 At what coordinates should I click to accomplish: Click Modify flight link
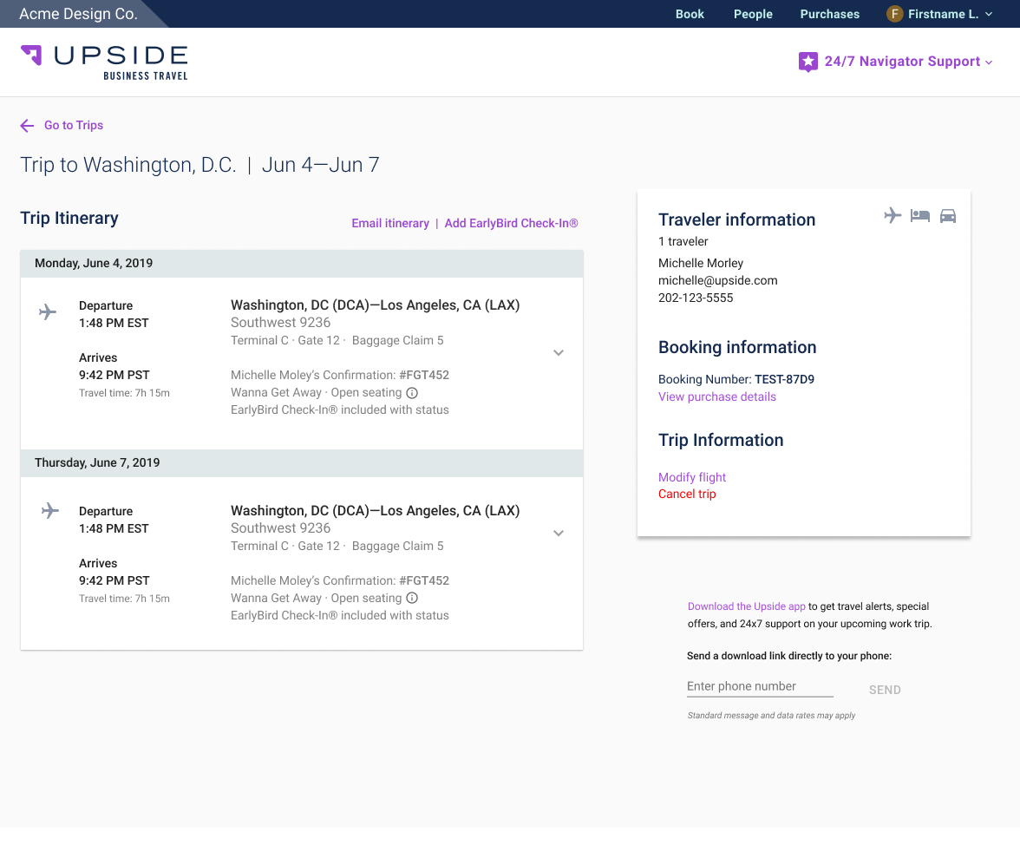(692, 477)
